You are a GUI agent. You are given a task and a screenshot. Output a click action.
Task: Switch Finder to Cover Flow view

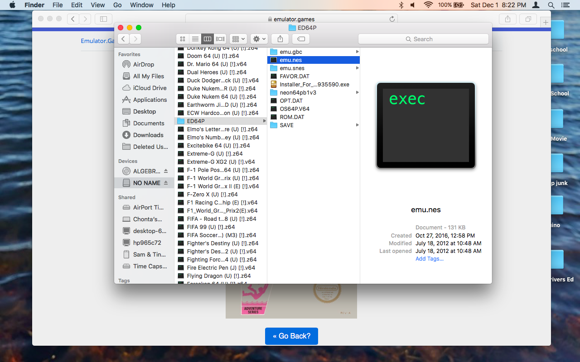pos(220,39)
